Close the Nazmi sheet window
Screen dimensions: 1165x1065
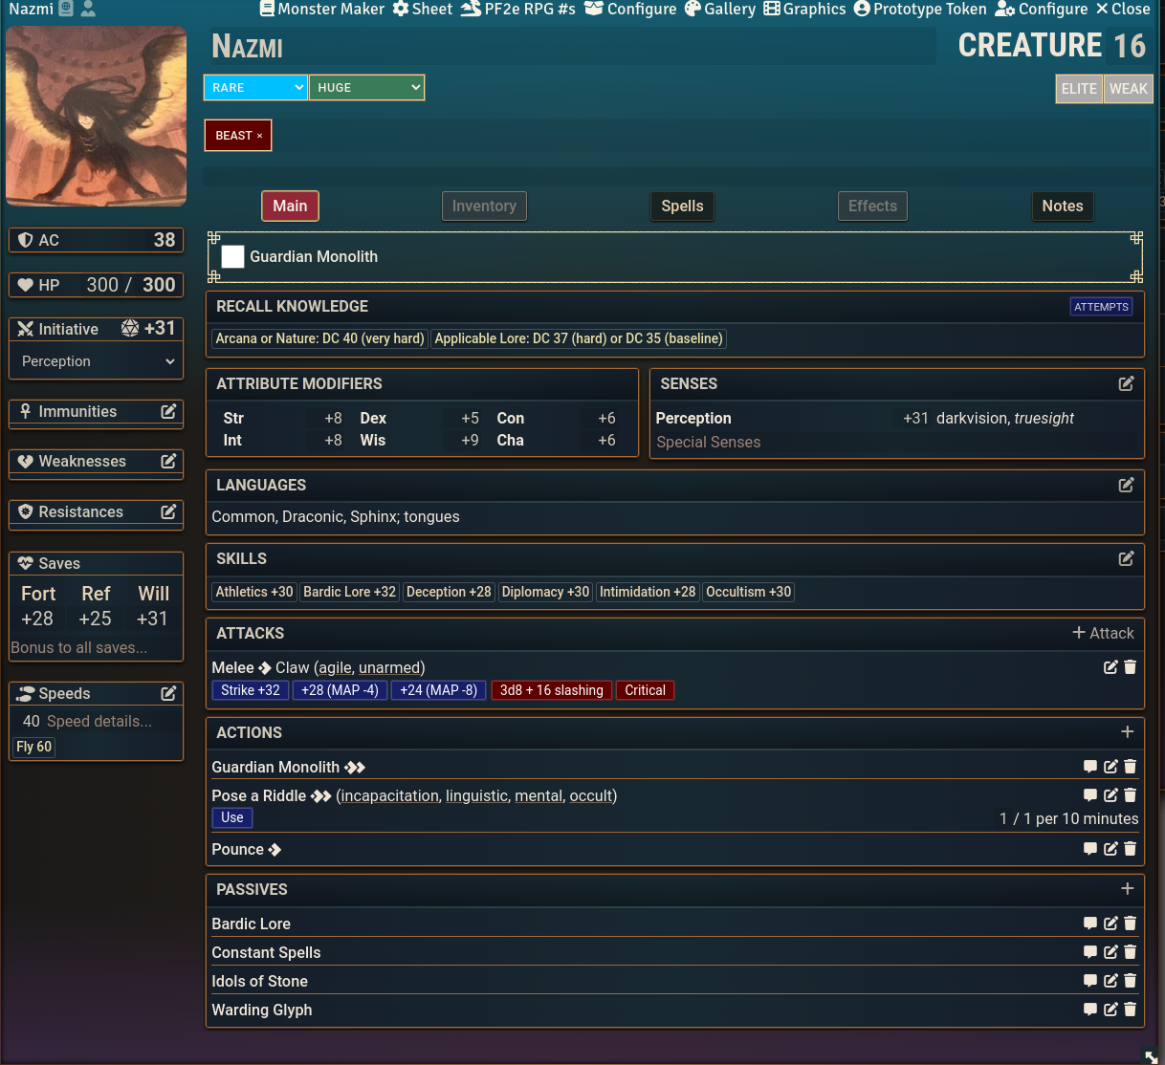1122,9
